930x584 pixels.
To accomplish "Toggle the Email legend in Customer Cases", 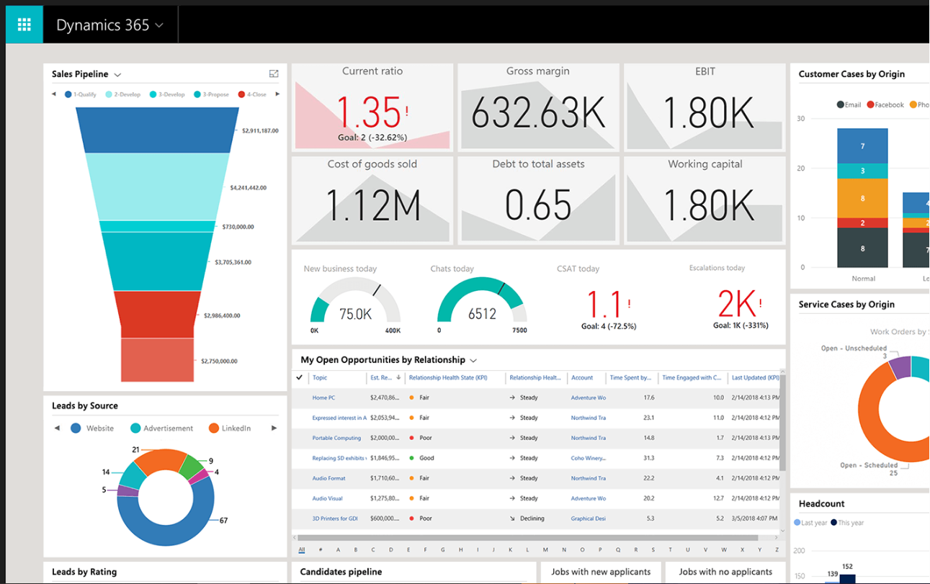I will [x=849, y=104].
